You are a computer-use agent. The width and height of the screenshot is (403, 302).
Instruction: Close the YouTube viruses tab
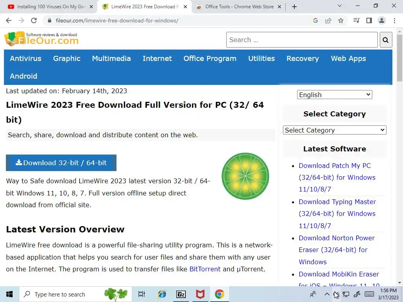91,7
